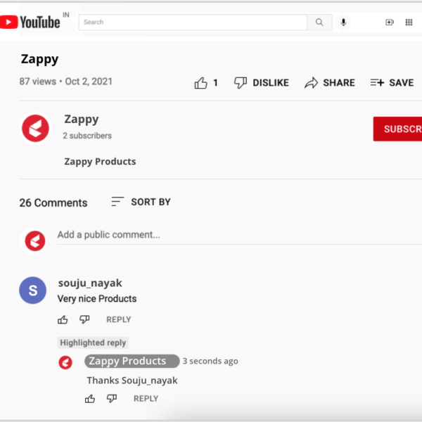Dislike the Thanks Souju_nayak reply
The width and height of the screenshot is (422, 422).
pos(112,398)
